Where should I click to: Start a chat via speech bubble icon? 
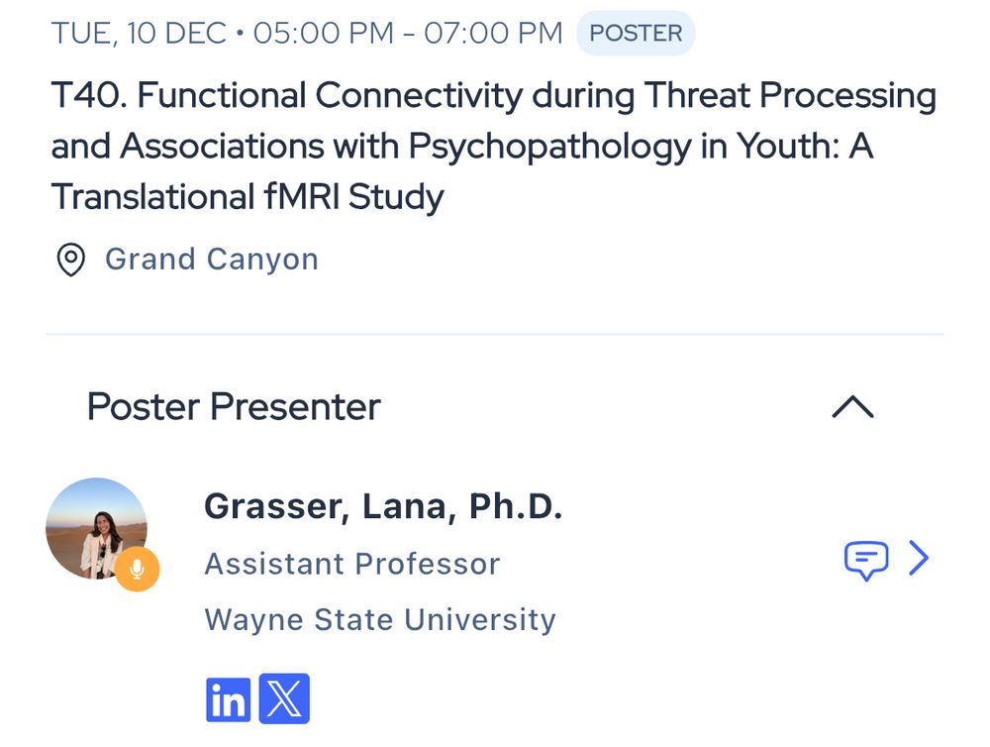[x=866, y=560]
